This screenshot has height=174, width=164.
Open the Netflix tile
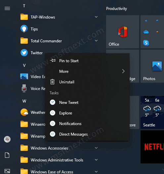tap(152, 147)
